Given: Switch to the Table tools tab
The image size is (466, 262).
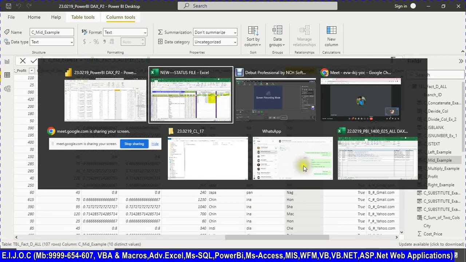Looking at the screenshot, I should click(83, 17).
